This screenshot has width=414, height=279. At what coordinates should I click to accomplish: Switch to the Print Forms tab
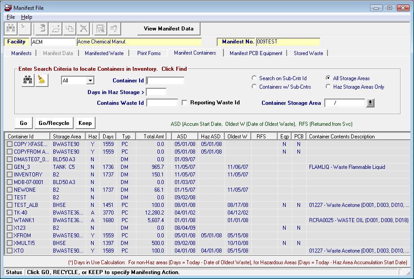tap(149, 53)
